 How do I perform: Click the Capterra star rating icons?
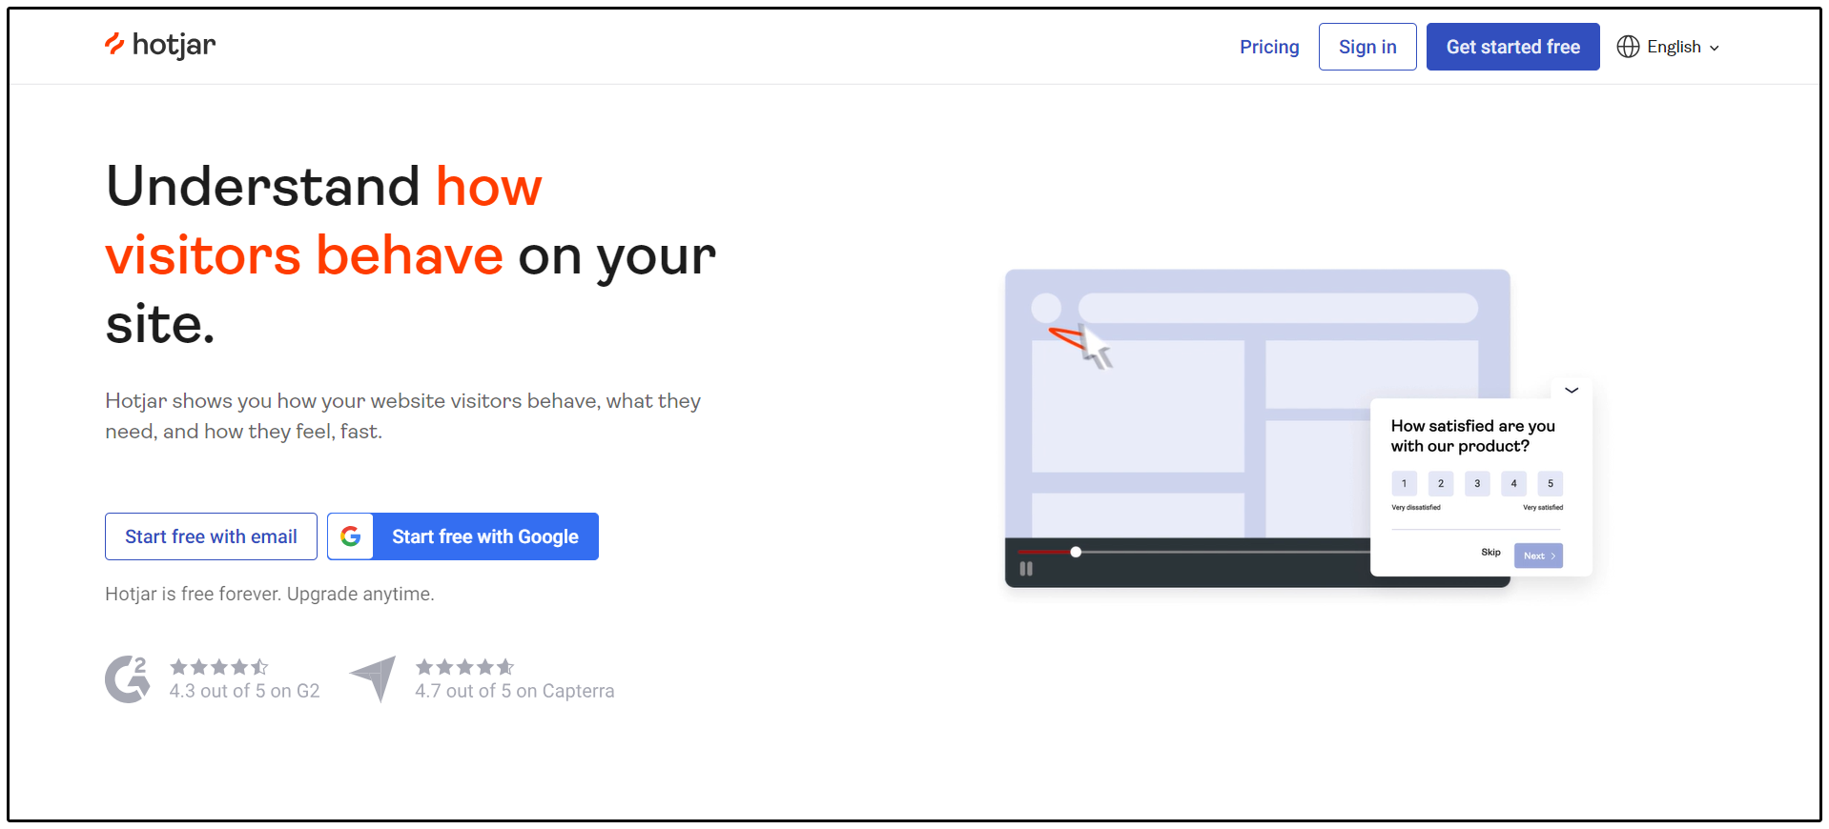(464, 667)
